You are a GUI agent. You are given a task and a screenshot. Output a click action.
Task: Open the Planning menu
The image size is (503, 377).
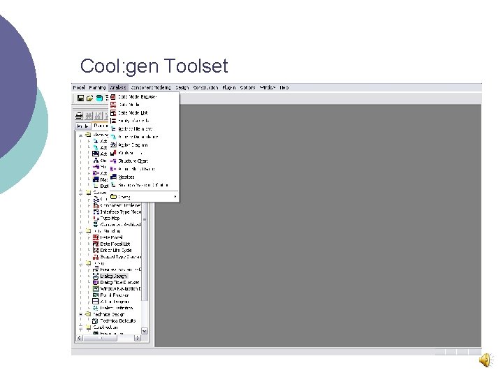[x=97, y=87]
